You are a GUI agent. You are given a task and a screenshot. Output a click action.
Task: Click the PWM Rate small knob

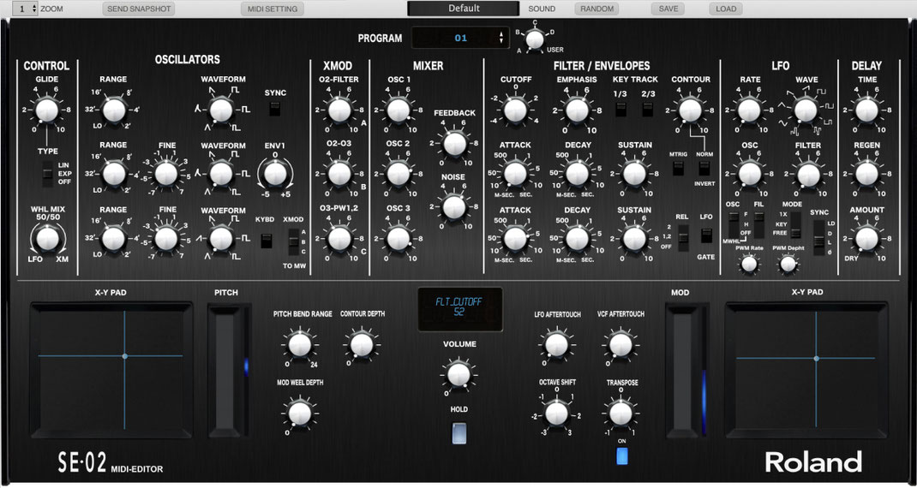click(x=749, y=265)
